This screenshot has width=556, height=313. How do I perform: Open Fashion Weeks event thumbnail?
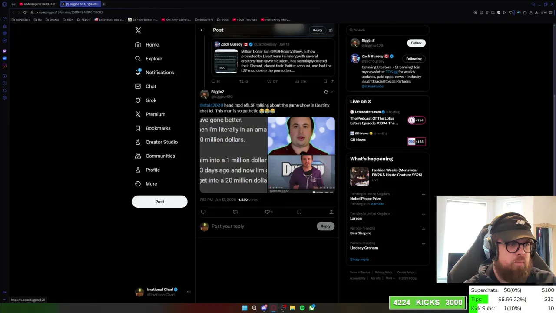coord(360,176)
